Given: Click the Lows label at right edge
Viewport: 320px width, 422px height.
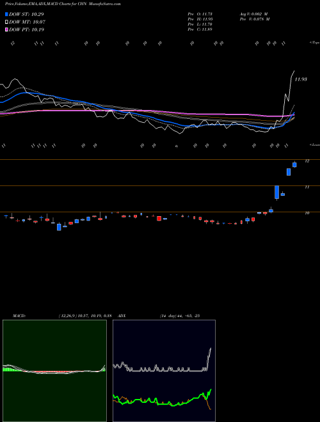Looking at the screenshot, I should pos(314,145).
